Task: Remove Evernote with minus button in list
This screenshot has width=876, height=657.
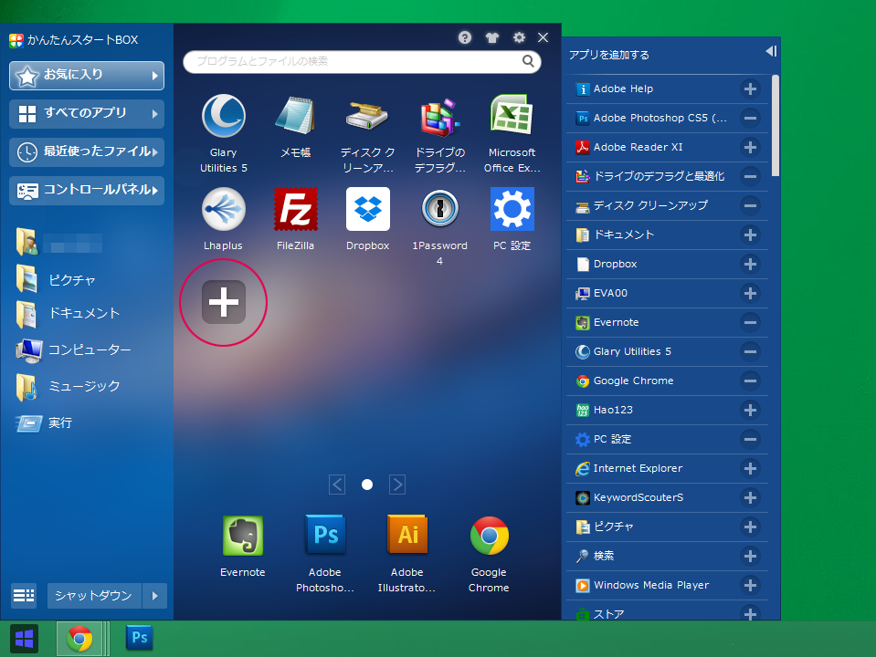Action: coord(750,322)
